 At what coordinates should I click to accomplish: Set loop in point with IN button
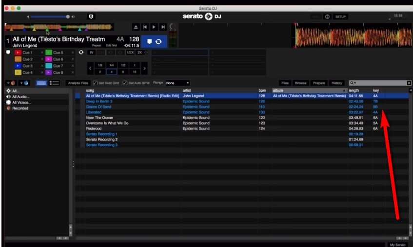coord(91,53)
